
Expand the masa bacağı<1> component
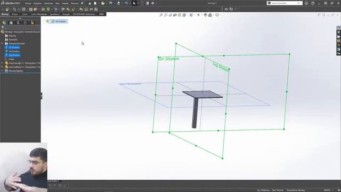2,63
